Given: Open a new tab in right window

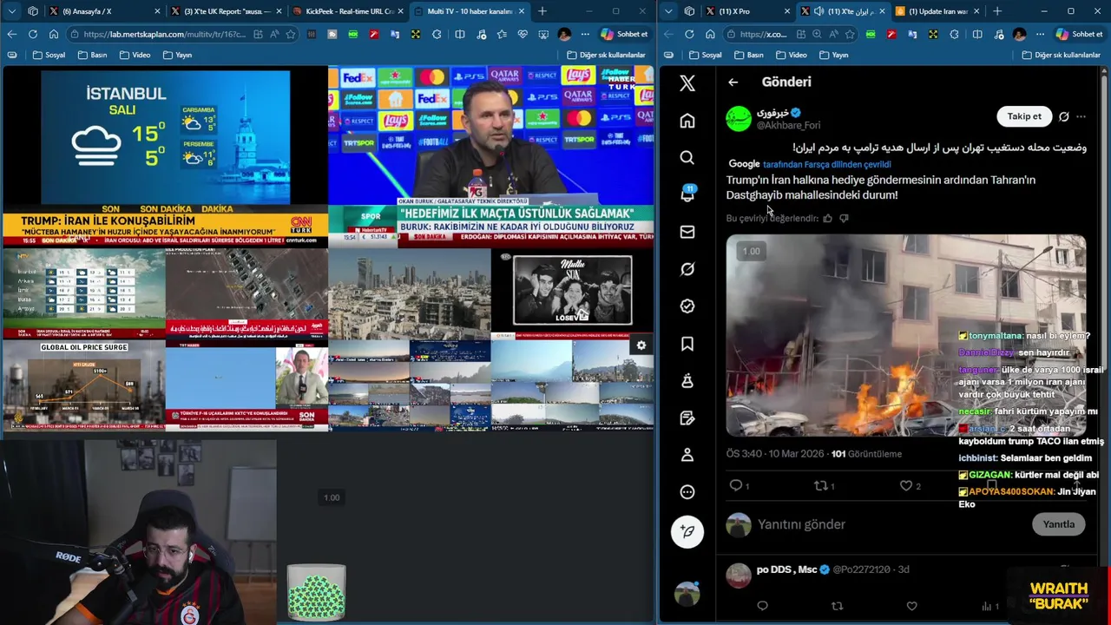Looking at the screenshot, I should [x=997, y=11].
